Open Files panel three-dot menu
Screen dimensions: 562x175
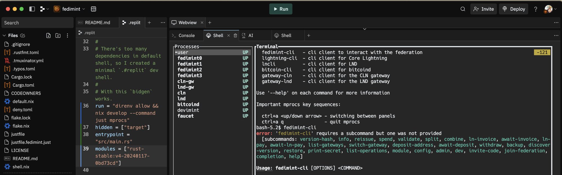pos(67,35)
